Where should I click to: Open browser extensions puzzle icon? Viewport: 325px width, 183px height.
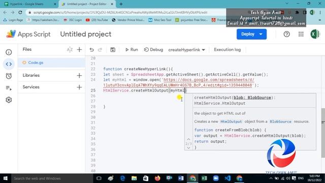(297, 12)
